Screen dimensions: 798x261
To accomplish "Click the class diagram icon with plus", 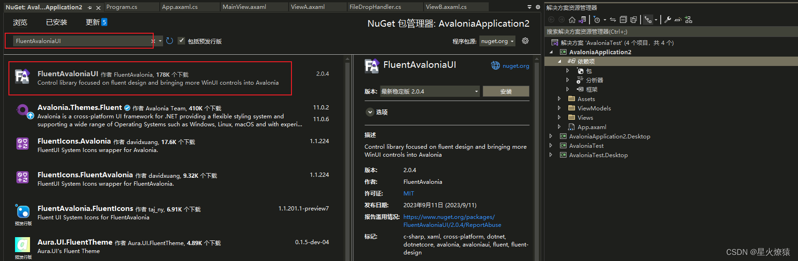I will tap(688, 20).
